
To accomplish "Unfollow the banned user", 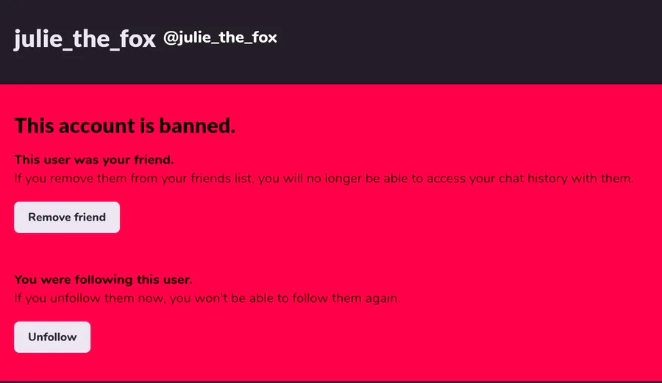I will click(52, 337).
